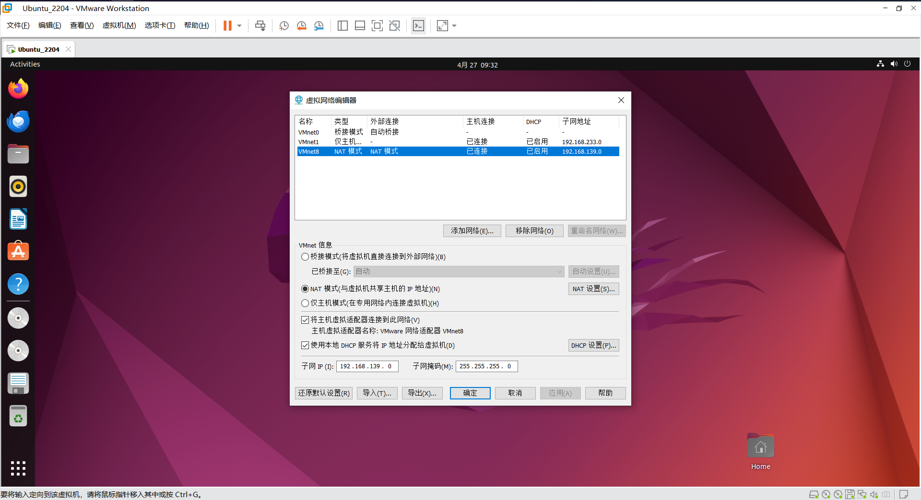Viewport: 921px width, 500px height.
Task: Open Help from the dock
Action: (18, 284)
